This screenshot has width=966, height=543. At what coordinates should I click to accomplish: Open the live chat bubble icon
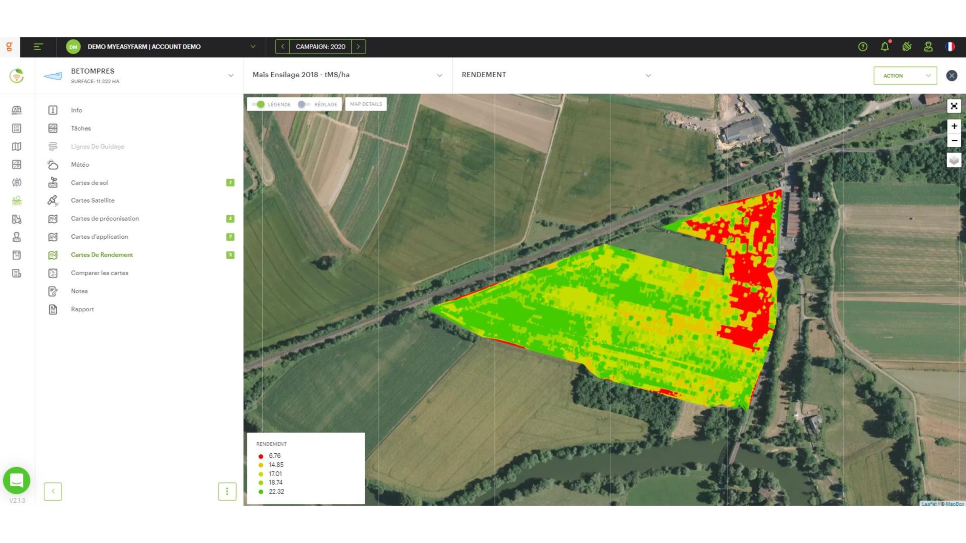click(17, 480)
